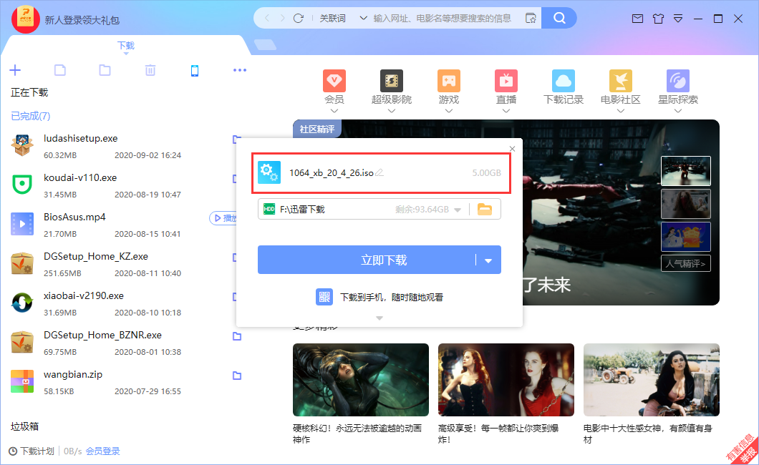
Task: Click the plus icon to add new download
Action: [x=15, y=70]
